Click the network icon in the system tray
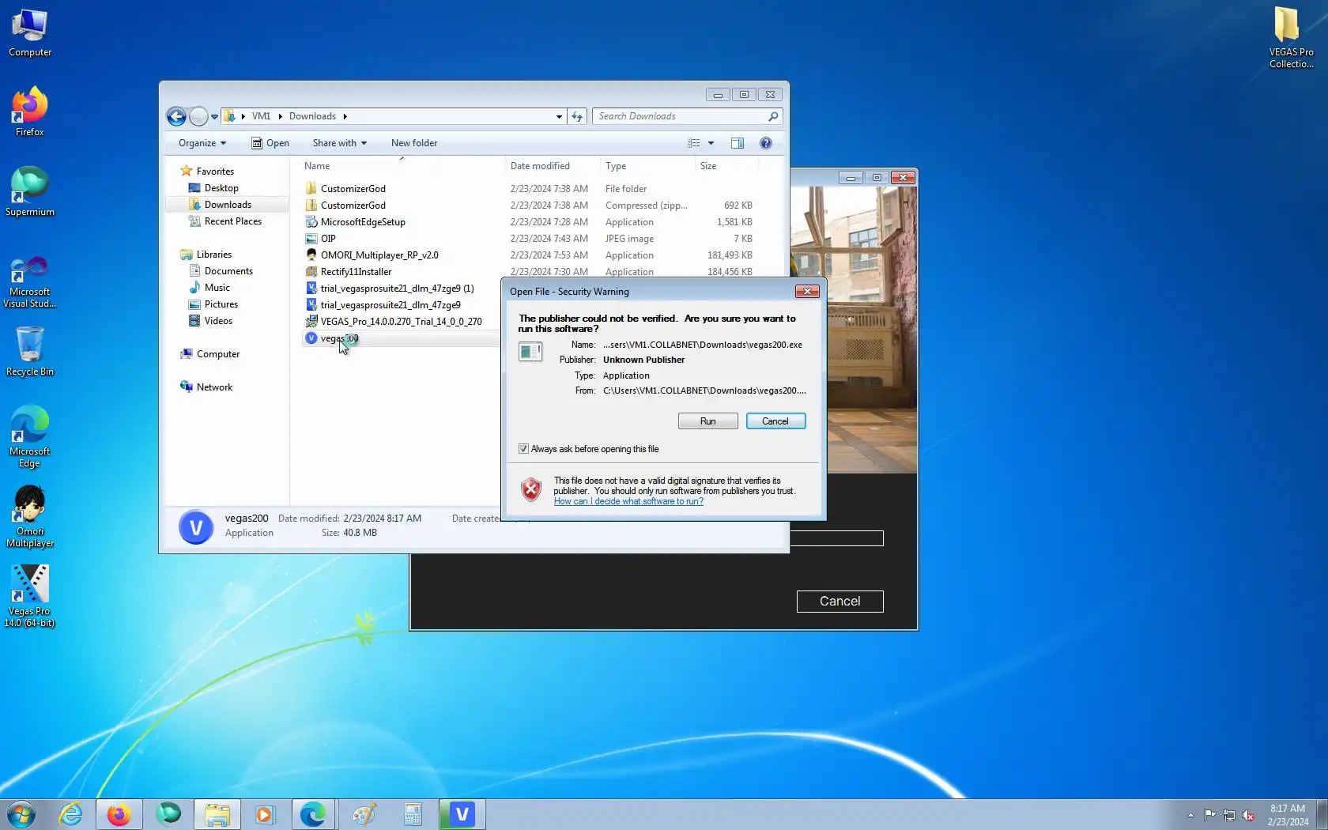This screenshot has width=1328, height=830. tap(1229, 815)
